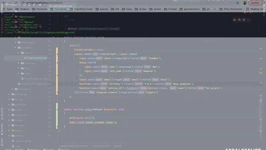This screenshot has width=266, height=150.
Task: Open the Полезное bookmarks folder
Action: click(x=40, y=9)
